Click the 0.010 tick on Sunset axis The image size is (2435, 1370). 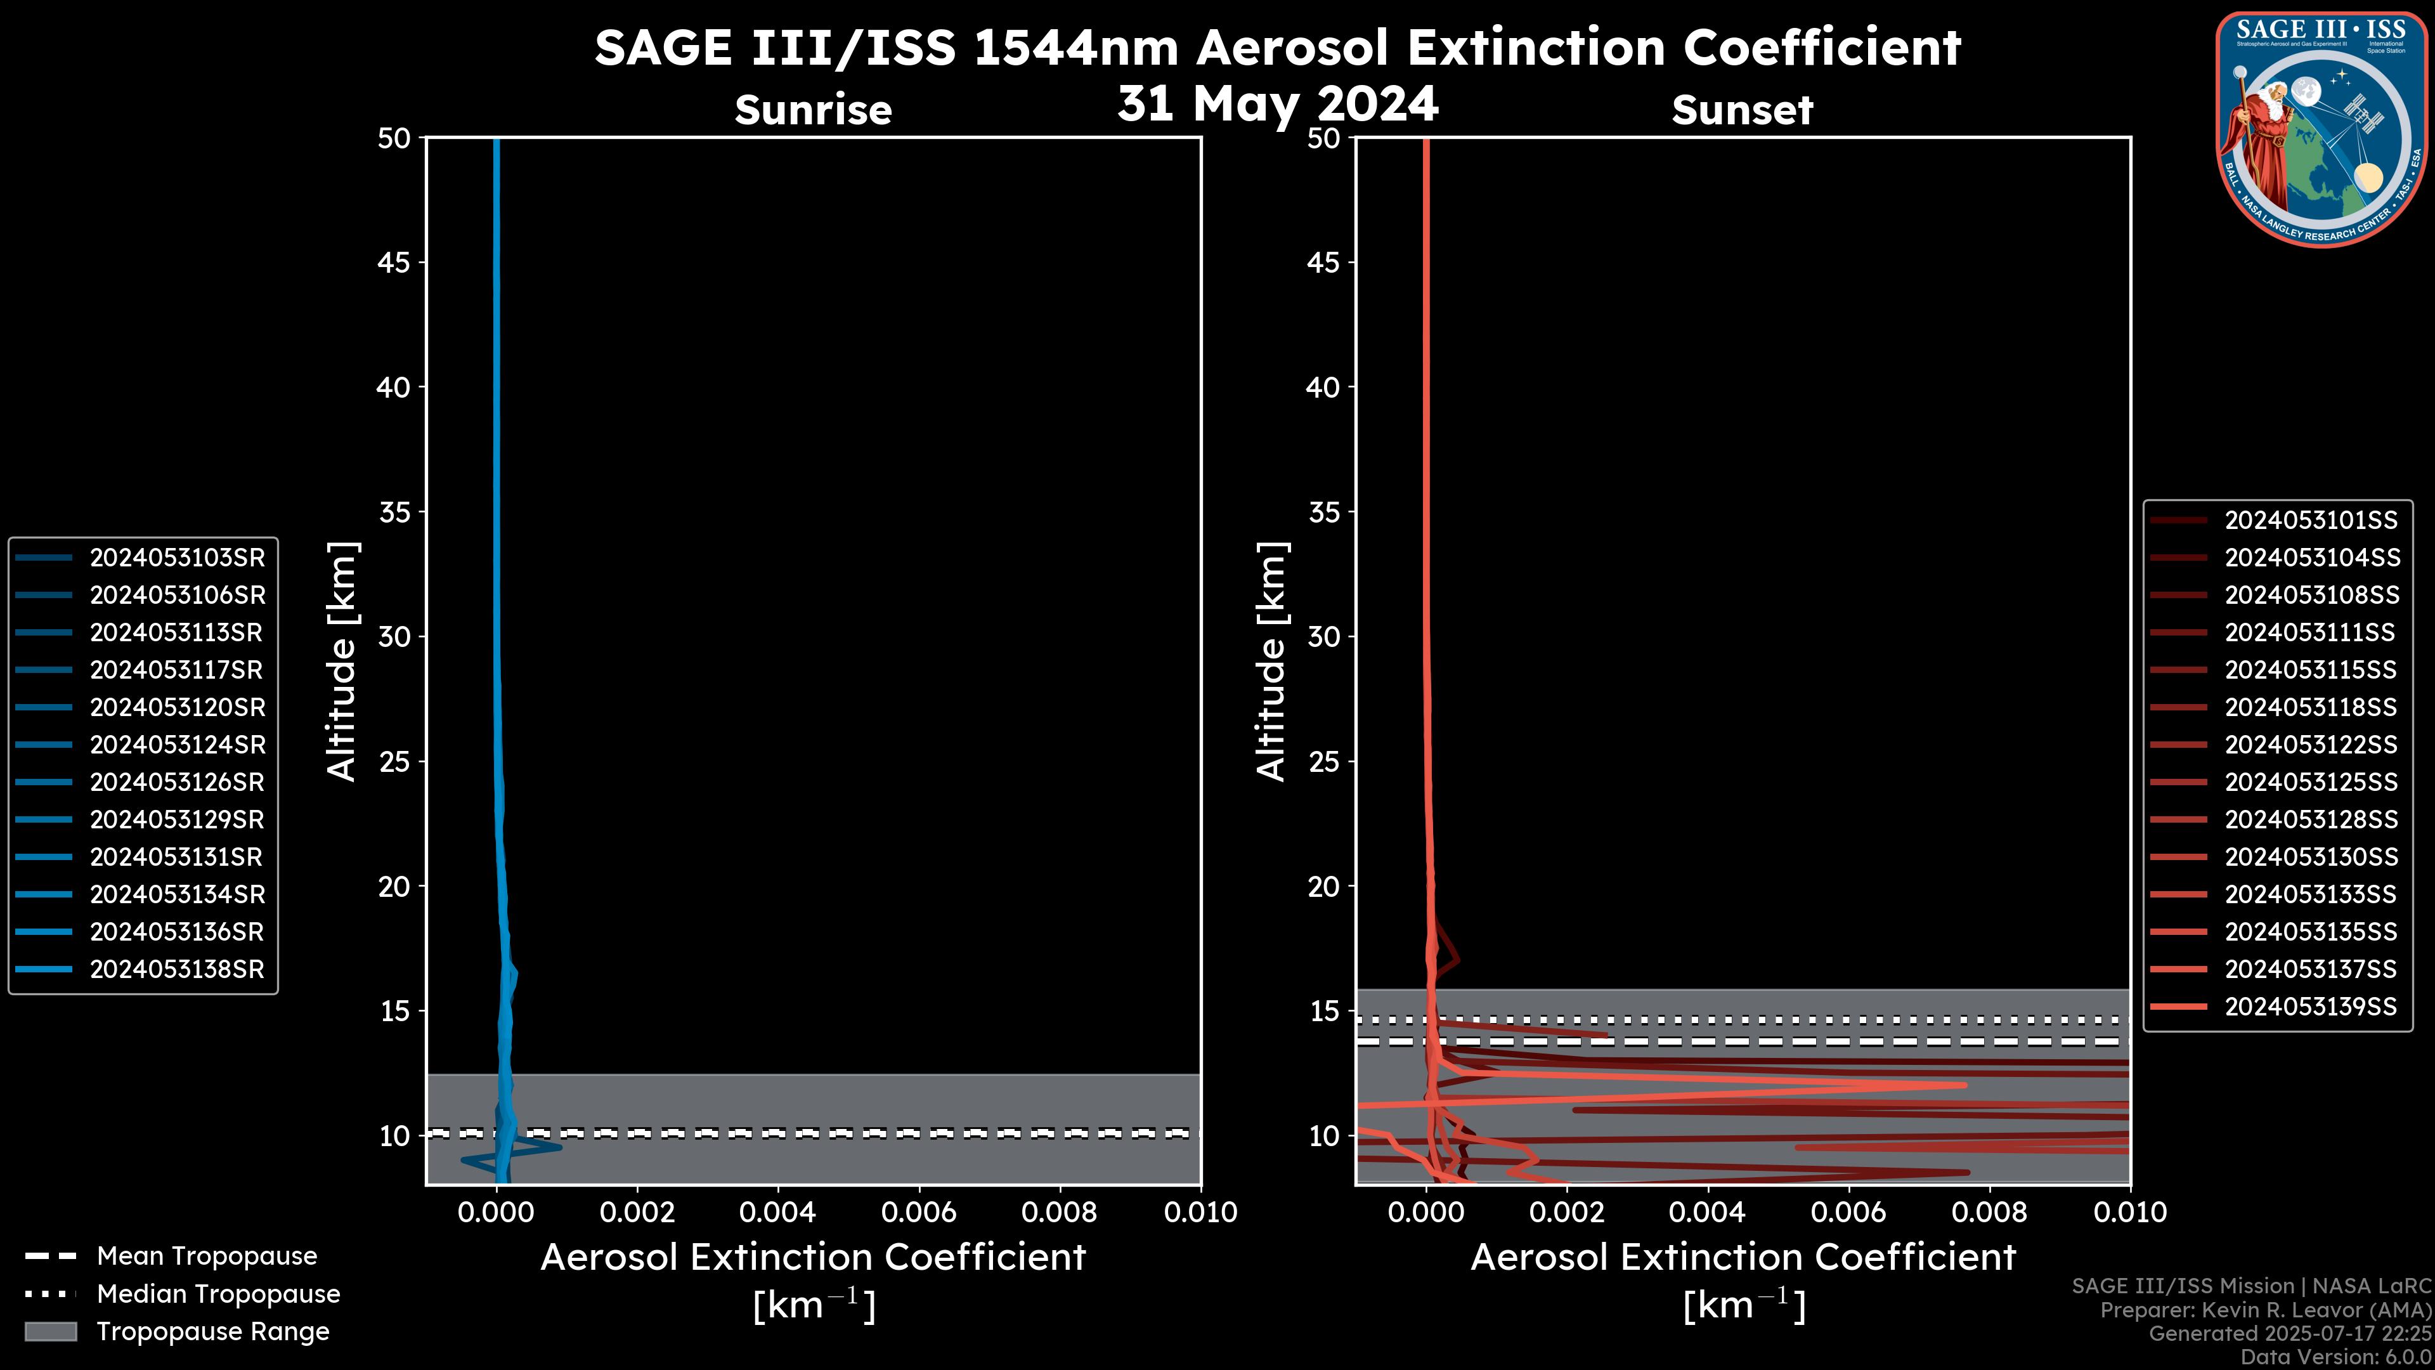tap(2130, 1212)
